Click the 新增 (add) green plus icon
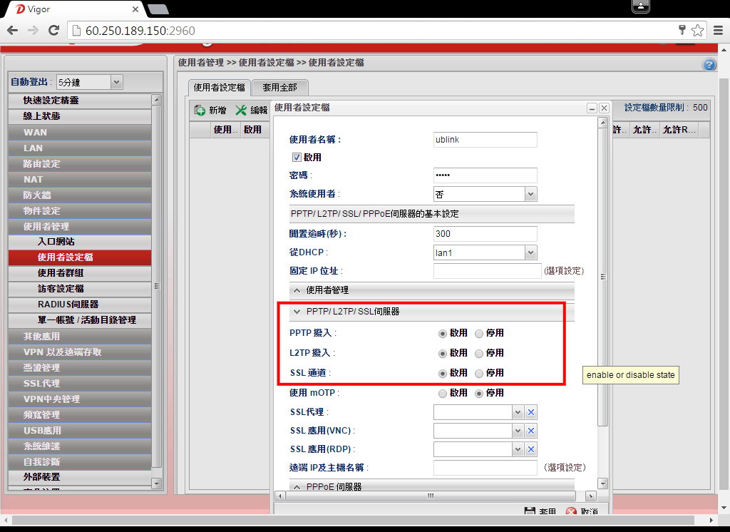The image size is (730, 532). pyautogui.click(x=200, y=111)
